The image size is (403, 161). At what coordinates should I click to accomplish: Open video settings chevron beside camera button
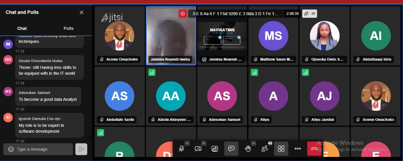(x=204, y=144)
